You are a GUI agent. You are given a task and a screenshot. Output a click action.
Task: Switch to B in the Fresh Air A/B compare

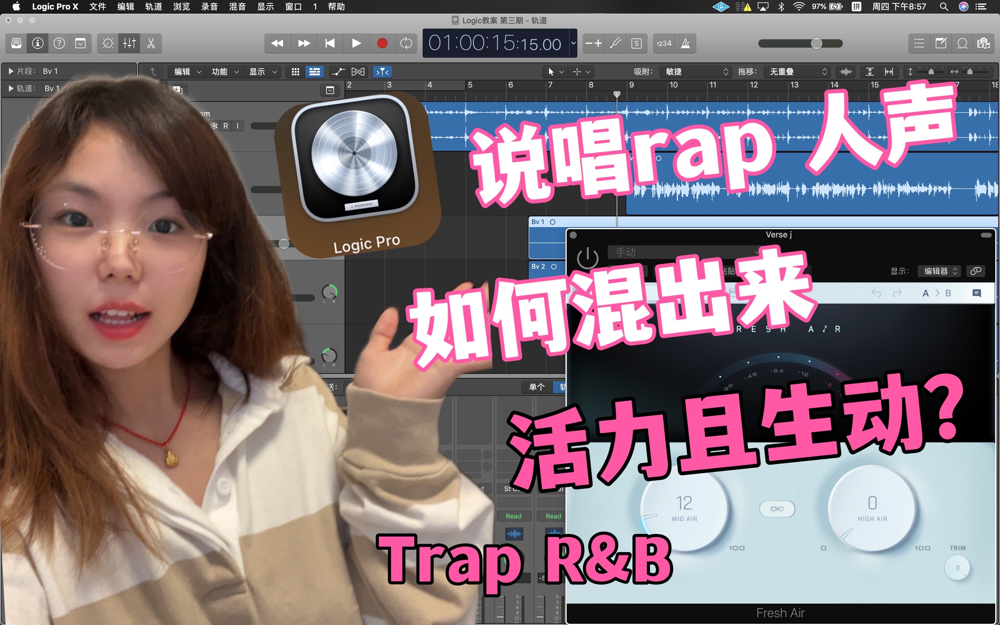949,293
